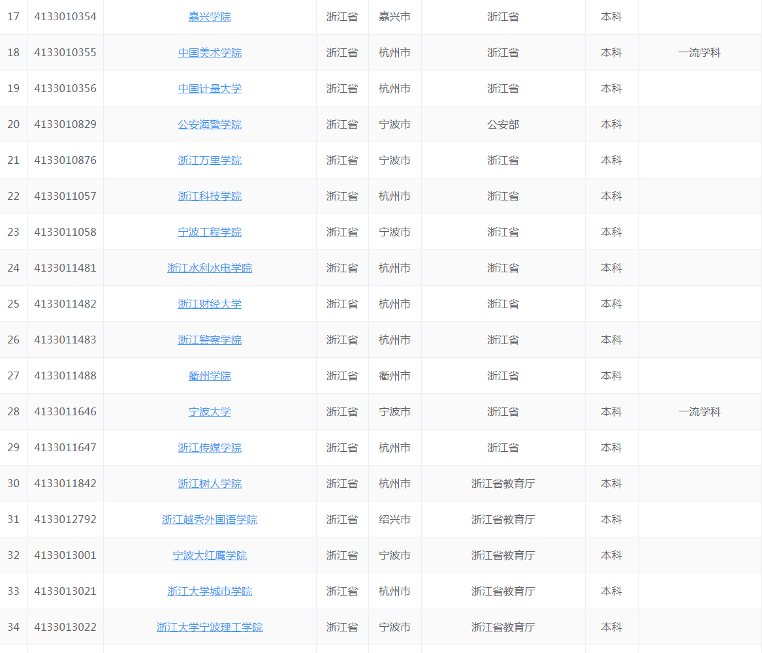The width and height of the screenshot is (762, 653).
Task: Click 公安部 in the 公安海警学院 row
Action: point(503,124)
